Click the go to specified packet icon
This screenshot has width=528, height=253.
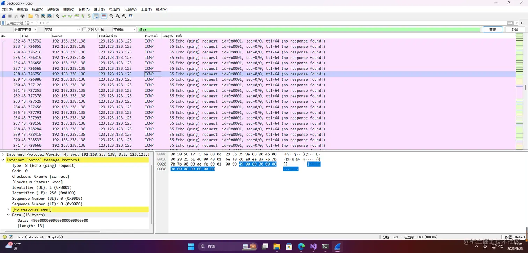pyautogui.click(x=76, y=16)
